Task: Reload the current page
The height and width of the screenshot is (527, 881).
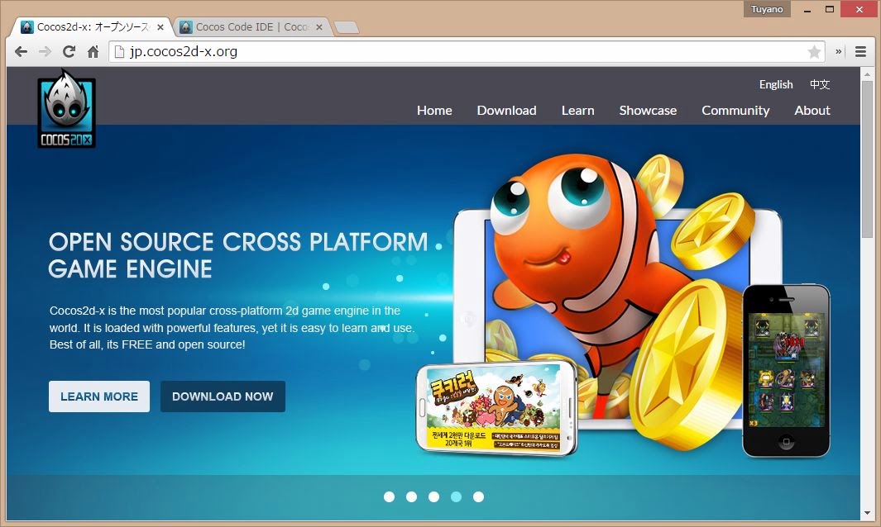Action: pyautogui.click(x=69, y=52)
